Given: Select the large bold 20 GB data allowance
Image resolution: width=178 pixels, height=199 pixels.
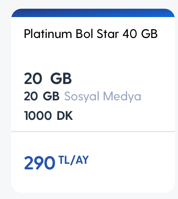Looking at the screenshot, I should [x=48, y=78].
